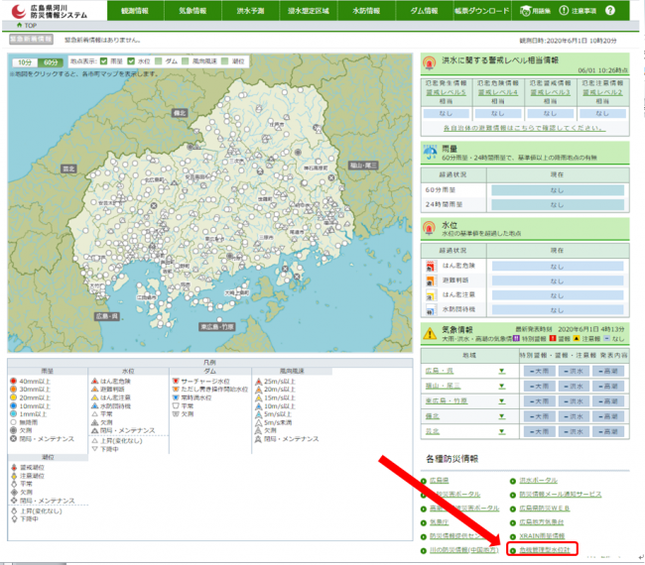Screen dimensions: 645x565
Task: Click green bullet beside 気象庁 link
Action: [x=424, y=522]
